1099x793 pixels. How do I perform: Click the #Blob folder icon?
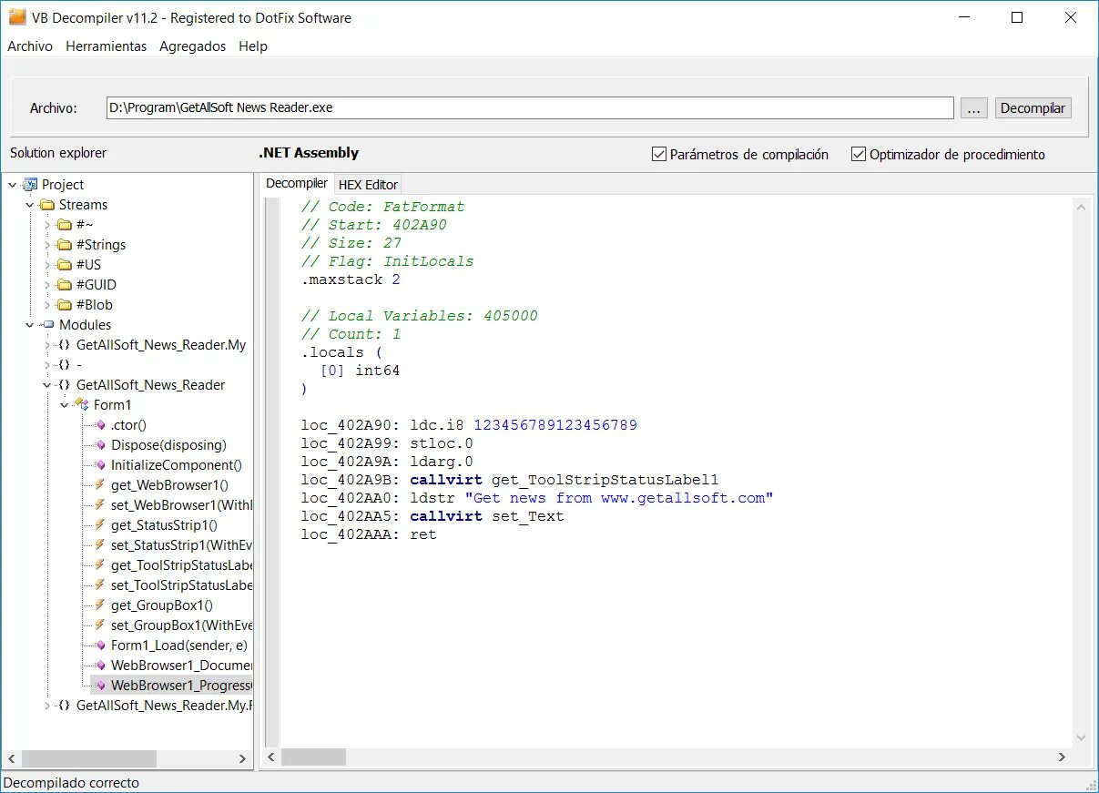tap(64, 305)
